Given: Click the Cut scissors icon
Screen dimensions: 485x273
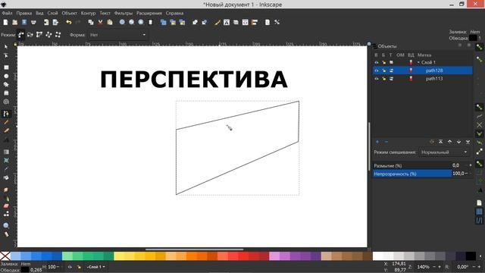Looking at the screenshot, I should click(x=100, y=22).
